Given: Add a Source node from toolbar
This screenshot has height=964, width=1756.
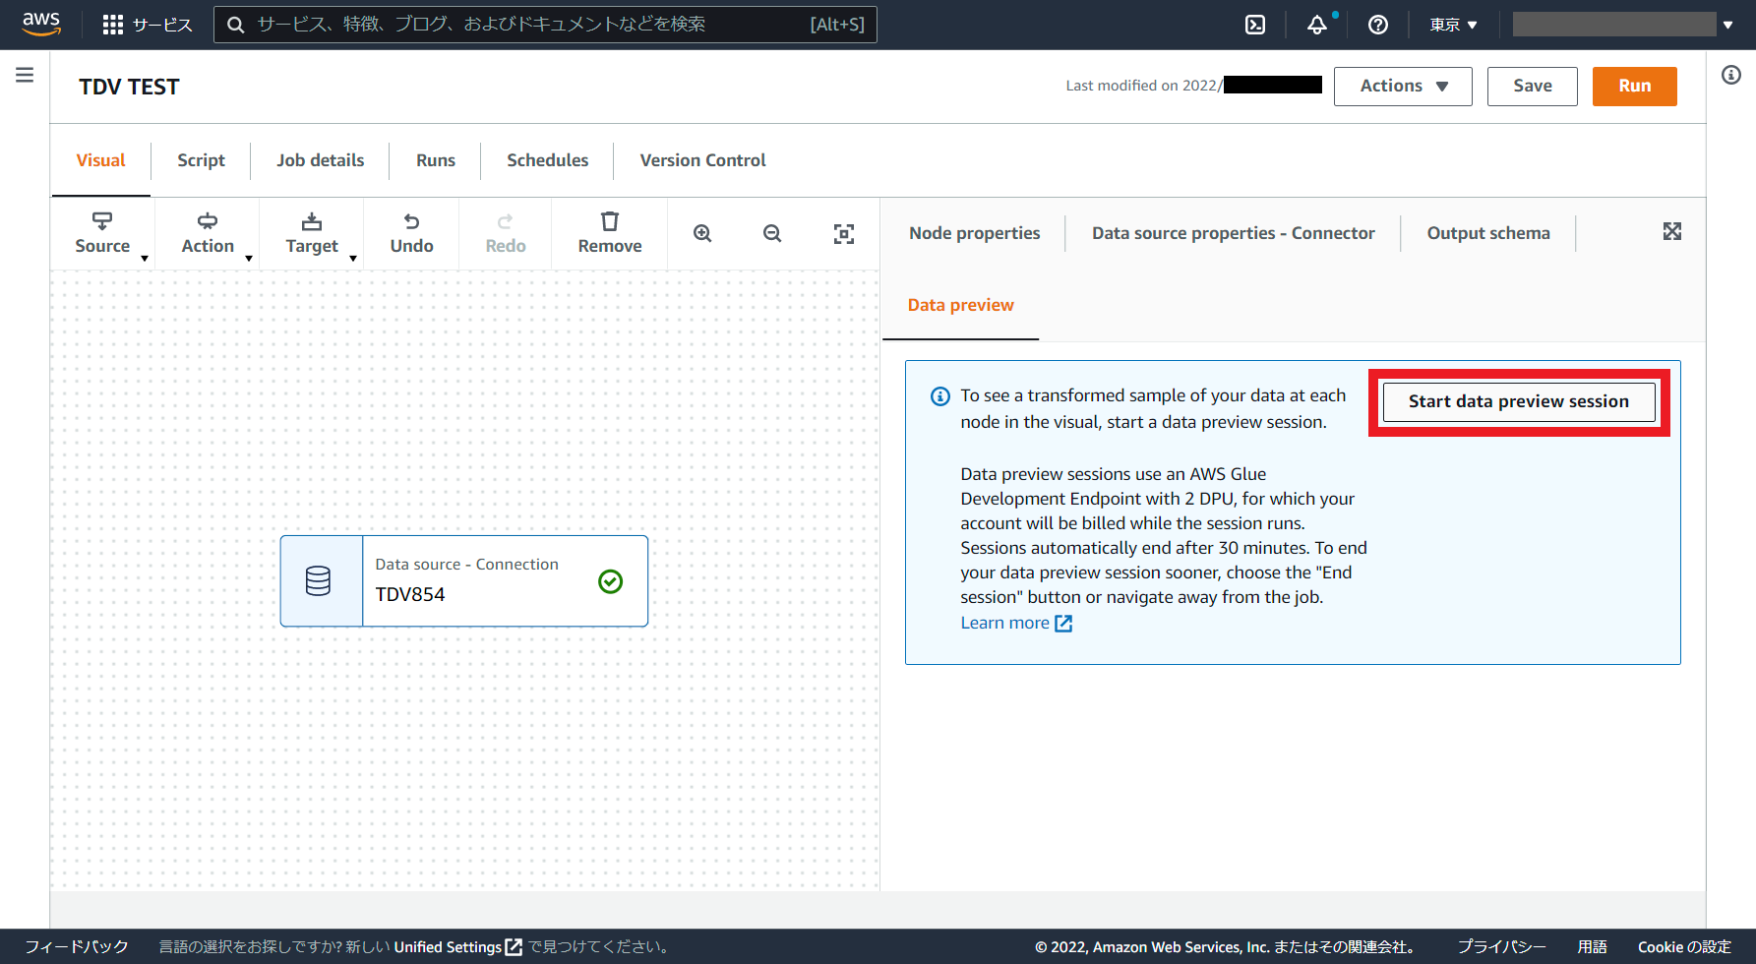Looking at the screenshot, I should tap(102, 234).
